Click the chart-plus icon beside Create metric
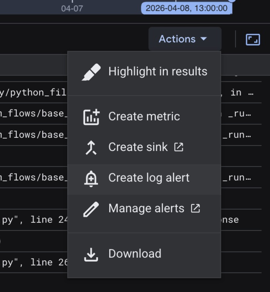 pyautogui.click(x=91, y=117)
